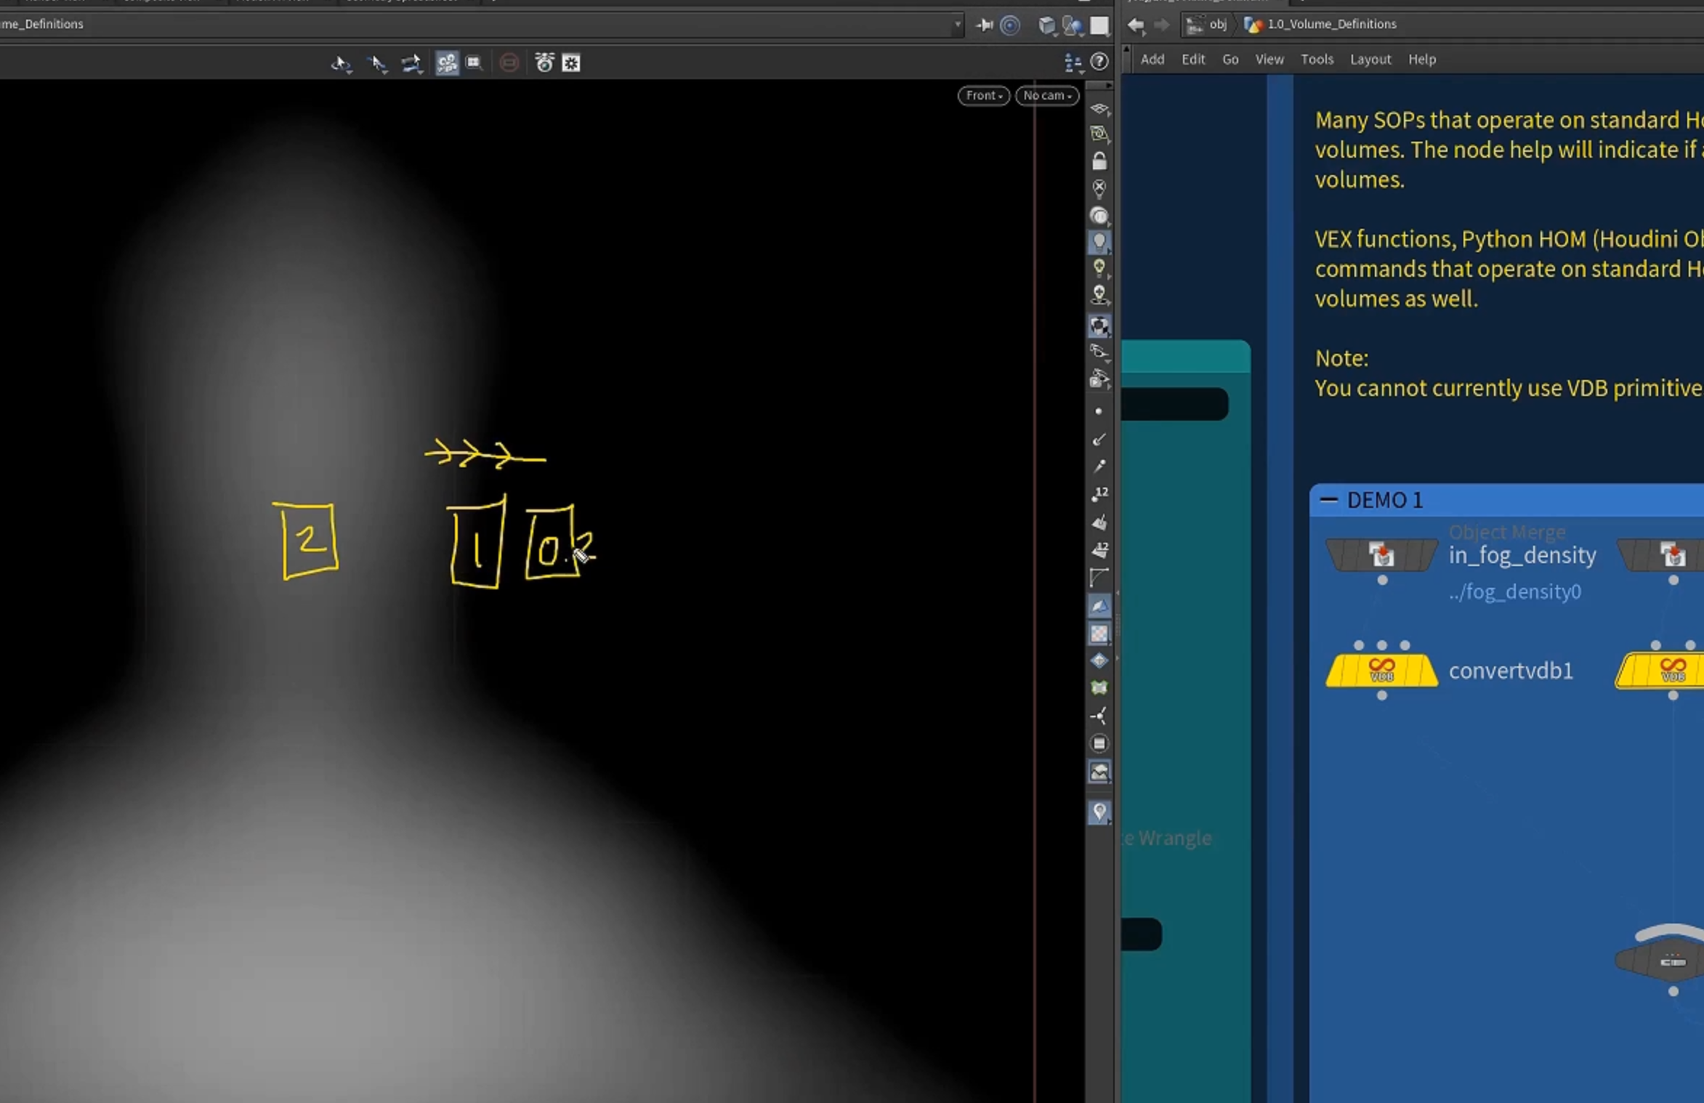This screenshot has width=1704, height=1103.
Task: Open the Layout menu in network editor
Action: [x=1370, y=60]
